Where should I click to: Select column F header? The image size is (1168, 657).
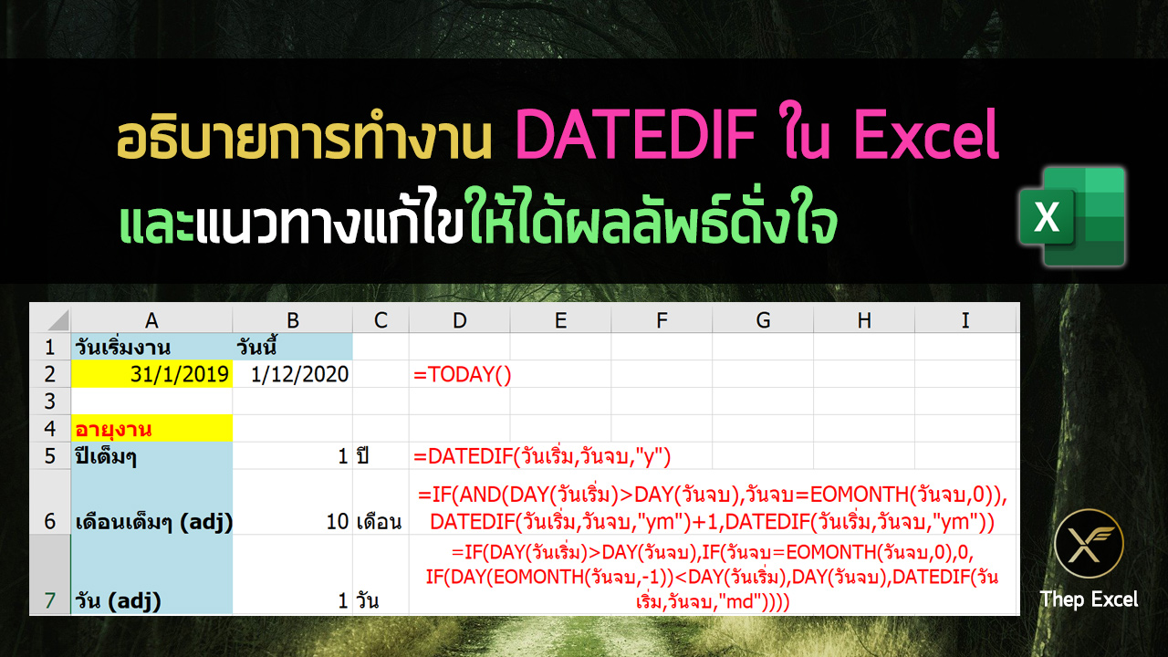pos(662,319)
